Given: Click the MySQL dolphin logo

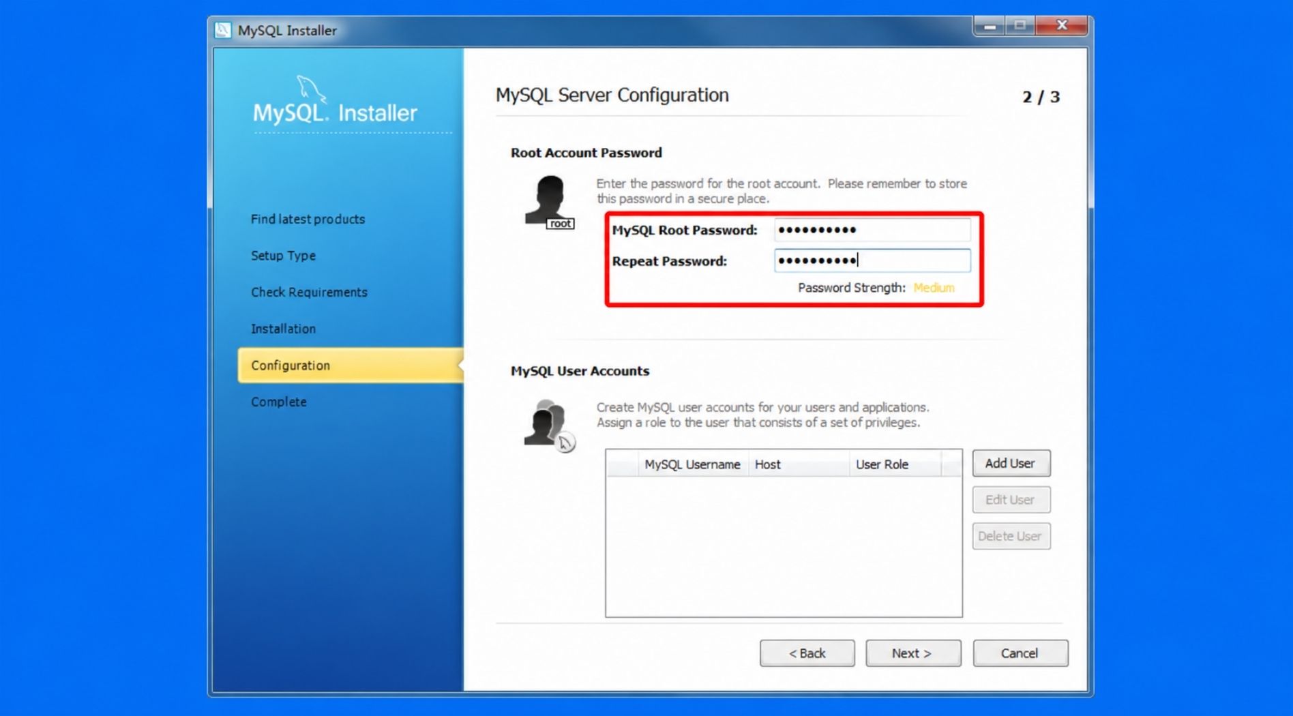Looking at the screenshot, I should (x=311, y=90).
